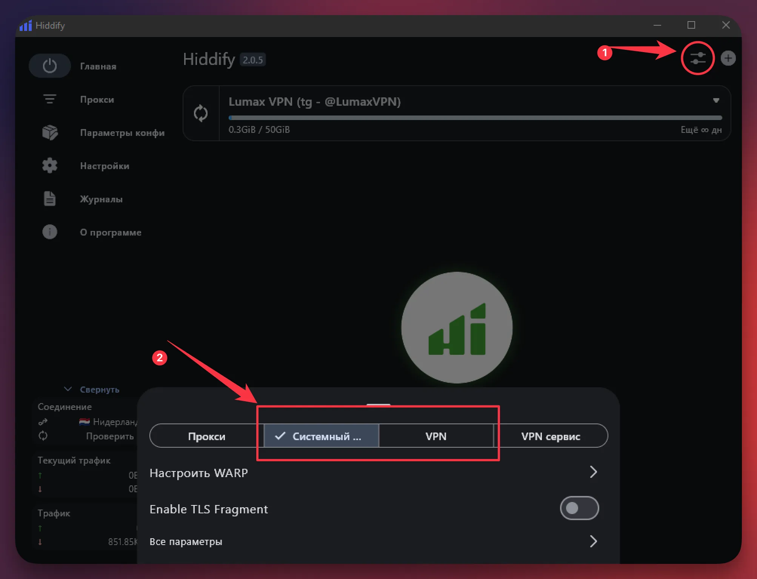
Task: Click the 0.3GiB / 50GiB usage text
Action: [259, 129]
